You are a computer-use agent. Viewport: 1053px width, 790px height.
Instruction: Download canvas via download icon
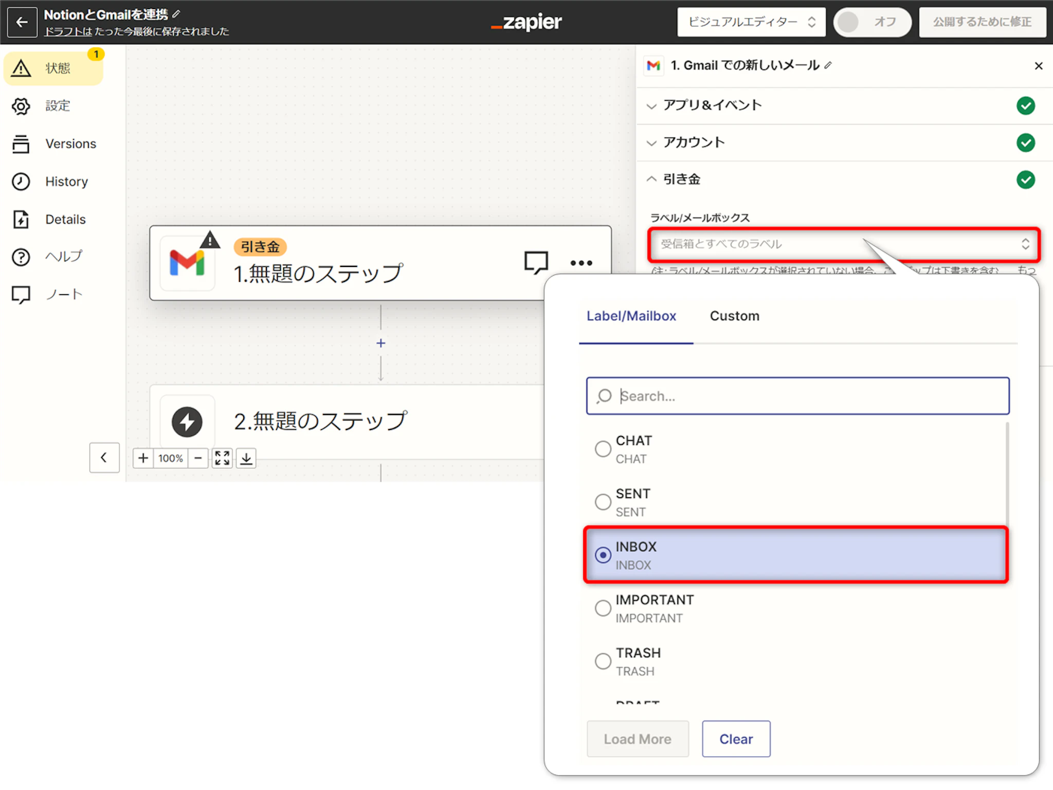246,458
